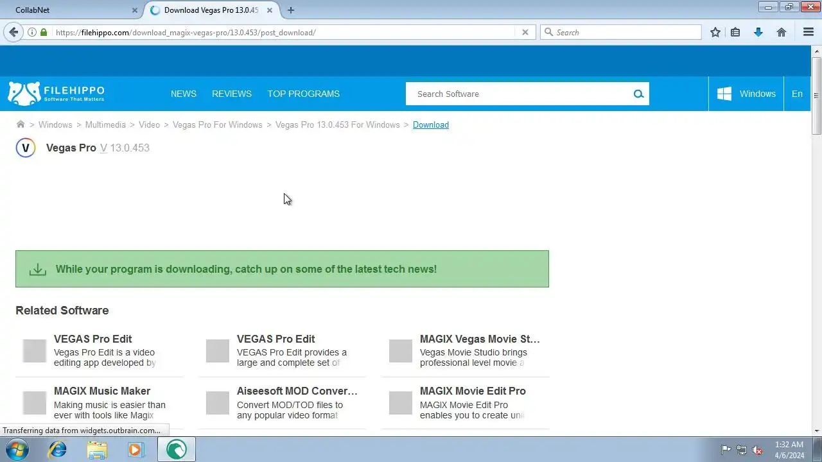This screenshot has width=822, height=462.
Task: Show bookmarks list icon in the toolbar
Action: coord(735,32)
